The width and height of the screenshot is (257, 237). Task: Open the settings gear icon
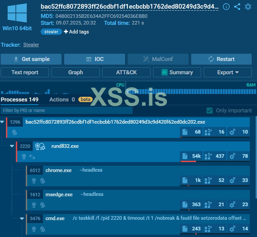coord(248,7)
